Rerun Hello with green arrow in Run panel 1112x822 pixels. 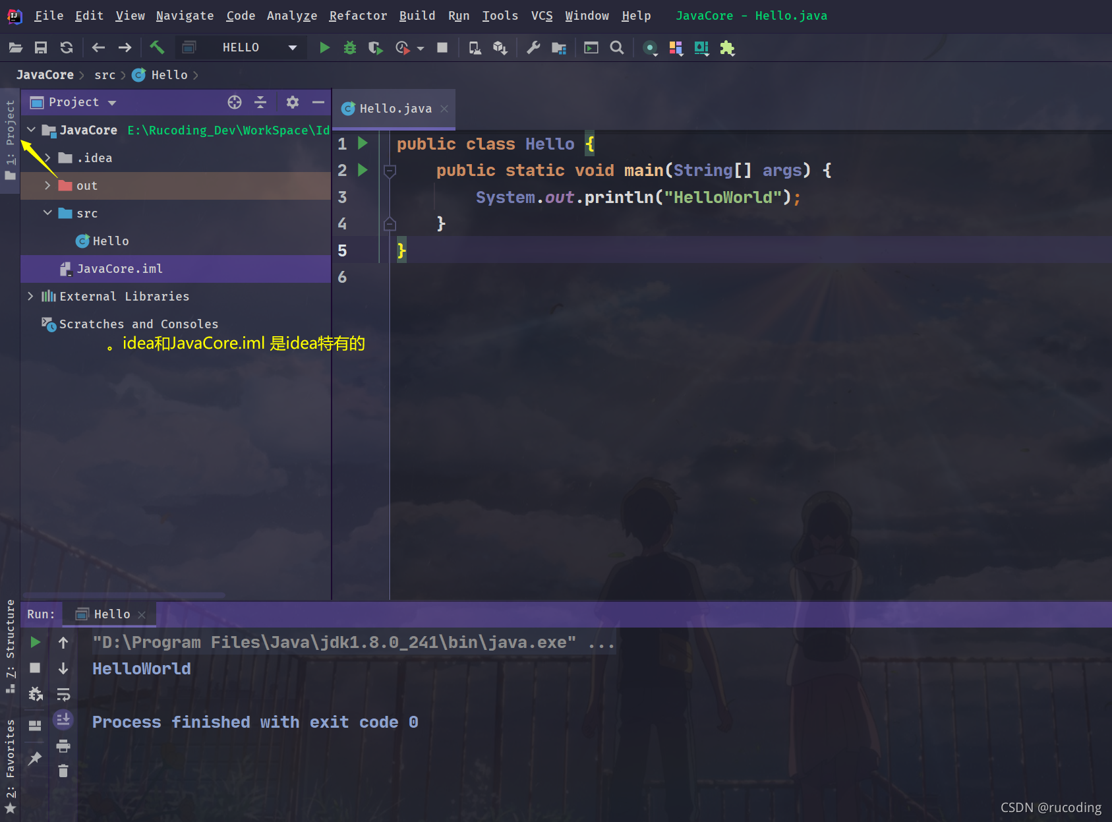(36, 642)
